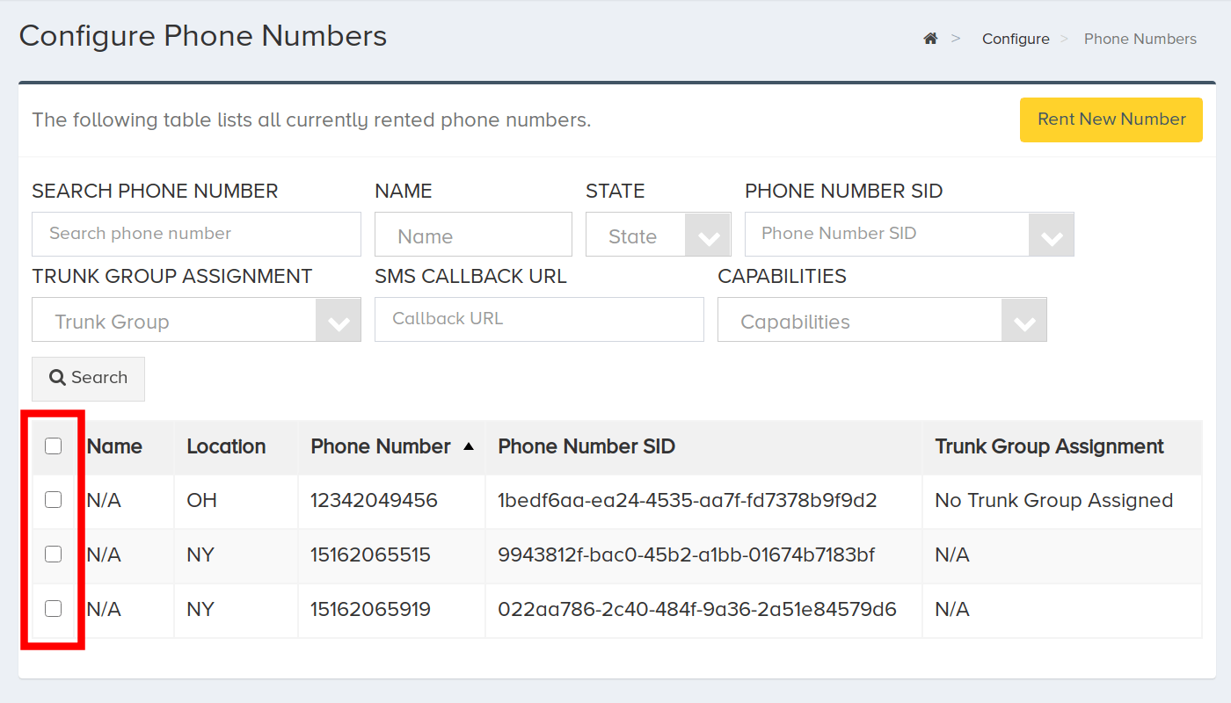Screen dimensions: 1231x703
Task: Focus the Search phone number field
Action: 196,235
